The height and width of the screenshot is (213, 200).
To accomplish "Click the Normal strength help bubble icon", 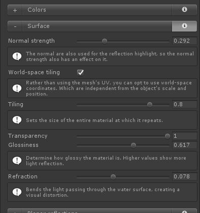I will point(17,56).
